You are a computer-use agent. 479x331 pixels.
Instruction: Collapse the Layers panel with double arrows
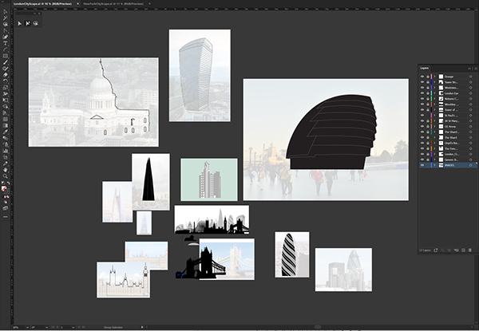tap(469, 69)
